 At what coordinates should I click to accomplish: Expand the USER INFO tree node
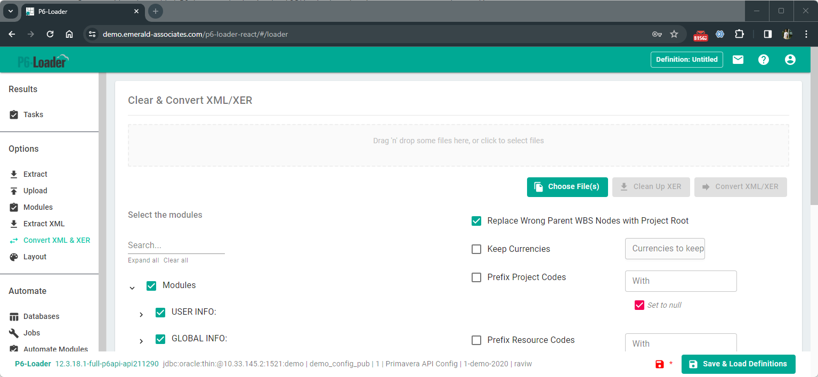(x=141, y=315)
